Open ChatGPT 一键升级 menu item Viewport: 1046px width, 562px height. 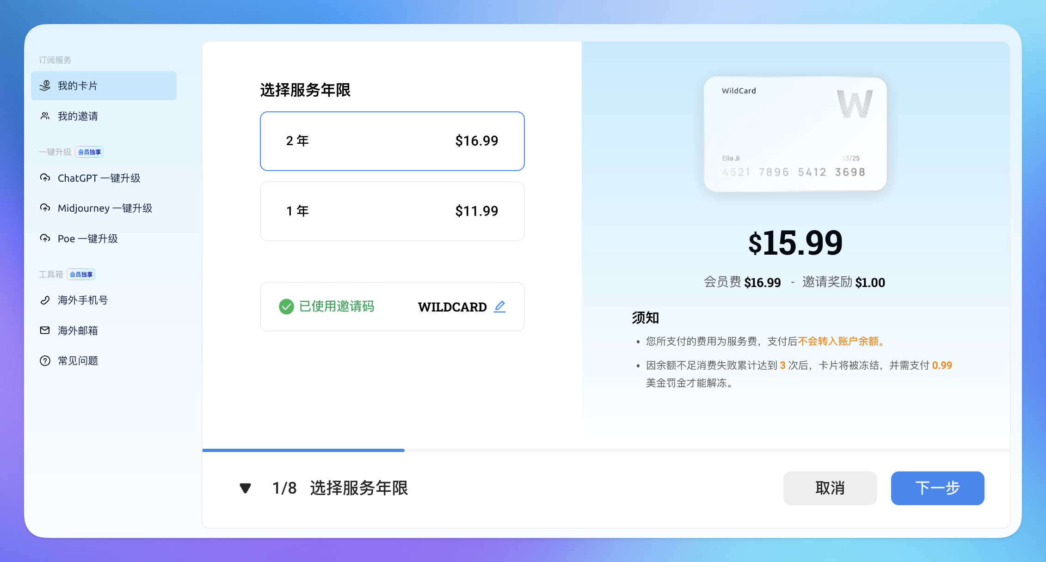point(104,178)
